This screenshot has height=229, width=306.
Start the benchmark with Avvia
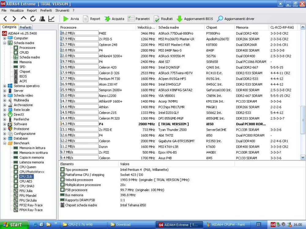71,19
